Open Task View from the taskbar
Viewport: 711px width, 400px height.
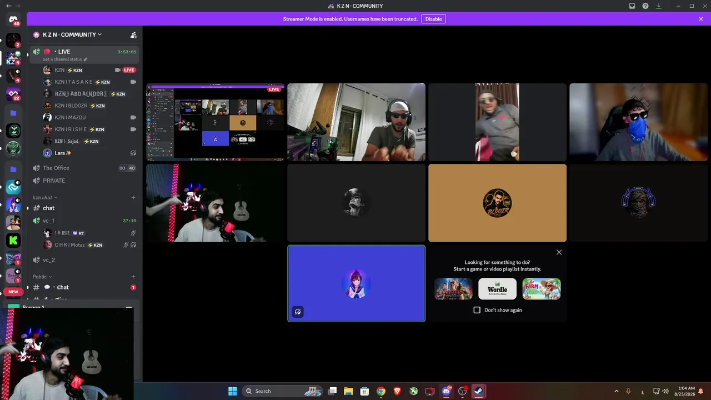click(x=332, y=391)
